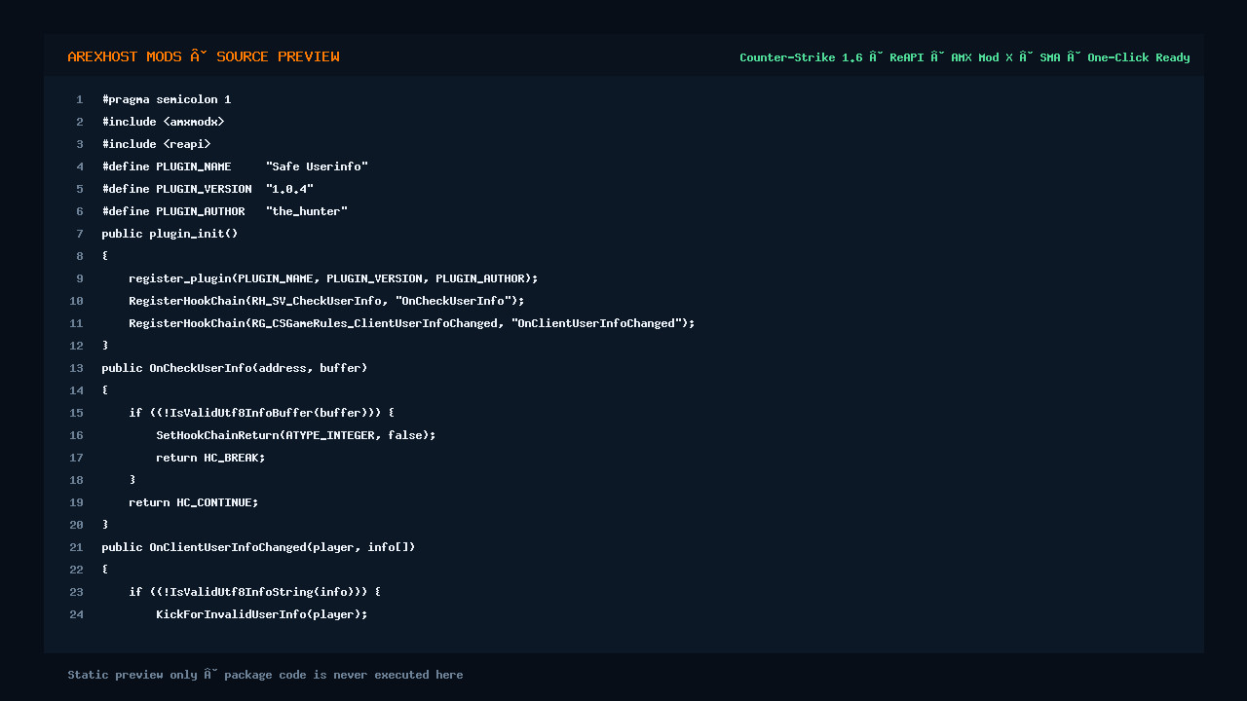Click the AREXHOST MODS SOURCE PREVIEW title

[204, 56]
